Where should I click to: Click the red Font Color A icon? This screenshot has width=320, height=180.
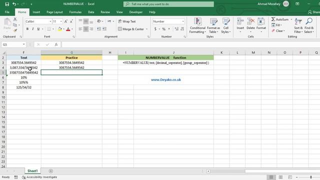[x=68, y=29]
